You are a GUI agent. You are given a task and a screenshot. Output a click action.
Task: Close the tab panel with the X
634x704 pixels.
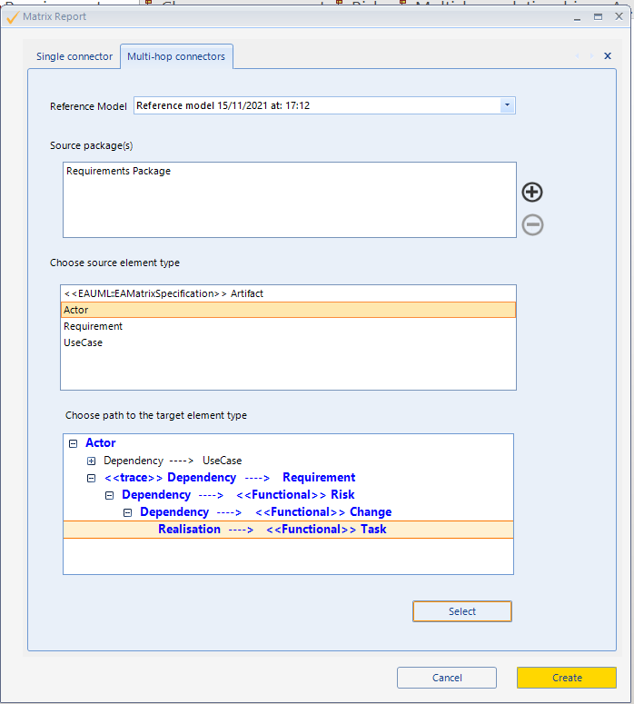(608, 55)
